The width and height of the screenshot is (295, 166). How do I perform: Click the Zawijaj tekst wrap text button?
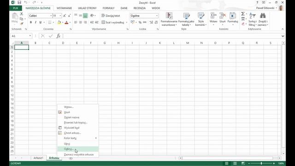click(111, 16)
